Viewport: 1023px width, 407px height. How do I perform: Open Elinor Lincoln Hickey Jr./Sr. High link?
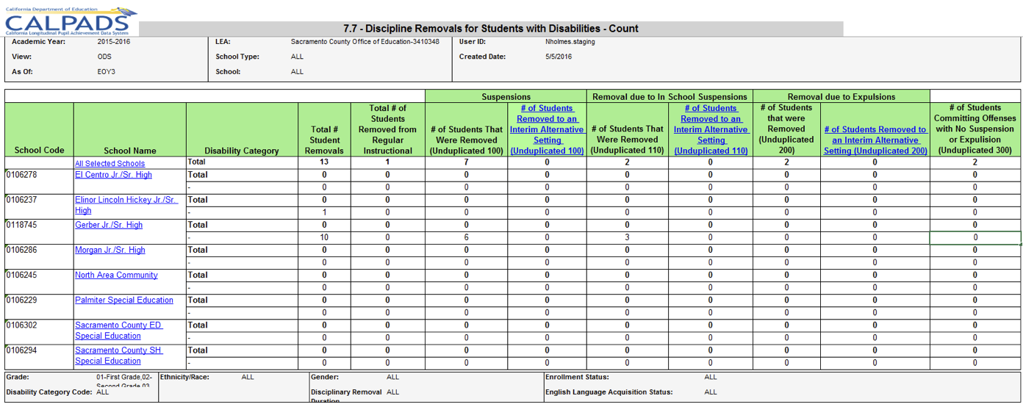(x=126, y=205)
